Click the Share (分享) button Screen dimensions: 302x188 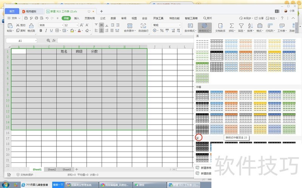tap(260, 18)
